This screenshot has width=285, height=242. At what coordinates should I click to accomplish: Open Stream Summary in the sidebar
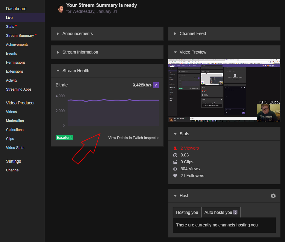(20, 36)
